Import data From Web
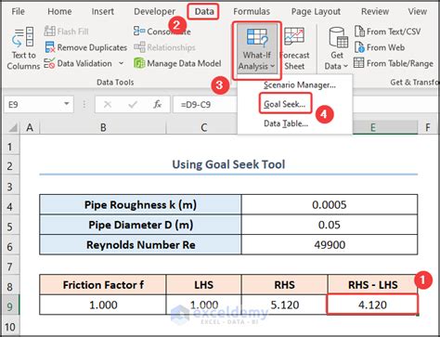This screenshot has height=337, width=440. 380,47
